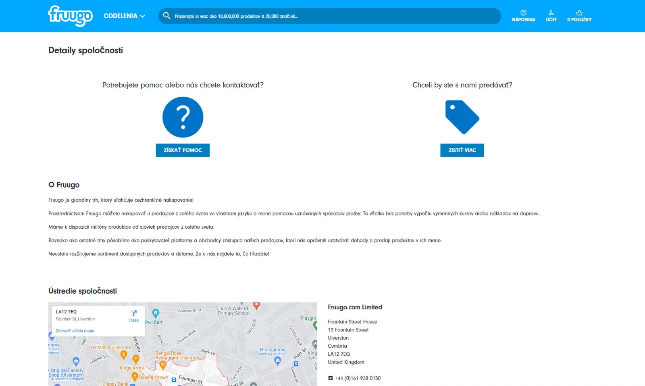Click the large question mark icon

click(183, 117)
